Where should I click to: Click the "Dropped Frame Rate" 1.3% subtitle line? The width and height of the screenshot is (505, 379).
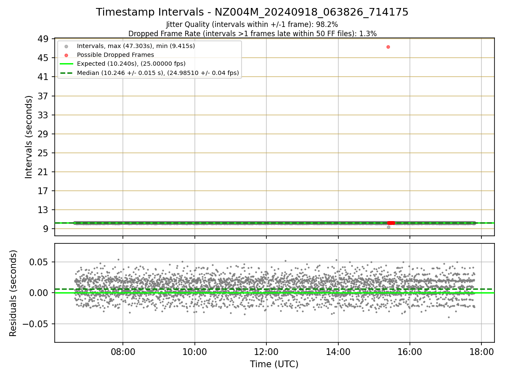click(252, 34)
